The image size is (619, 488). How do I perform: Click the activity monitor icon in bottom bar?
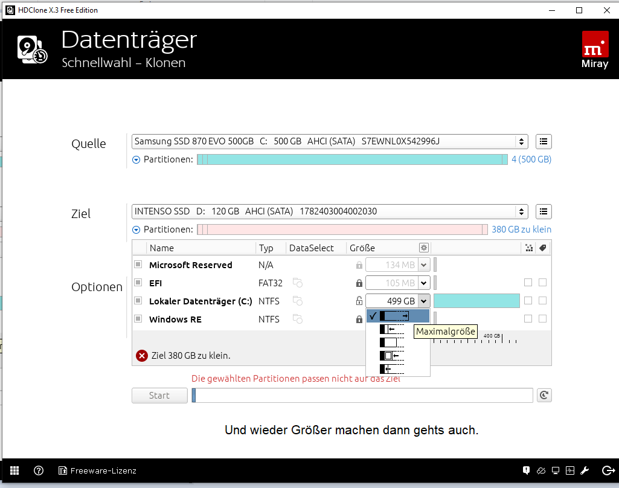click(570, 470)
